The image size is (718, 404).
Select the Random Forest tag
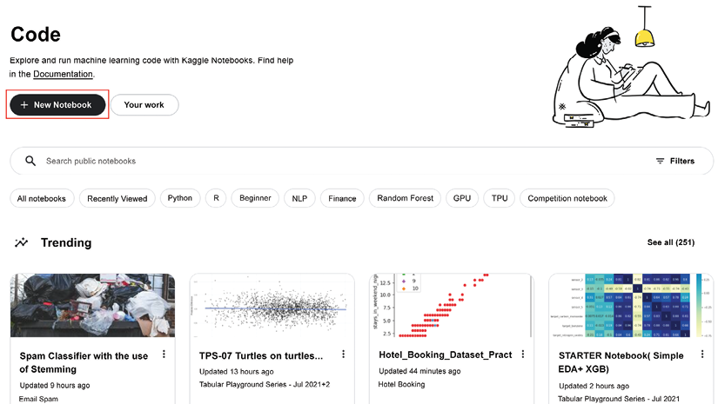[x=406, y=198]
